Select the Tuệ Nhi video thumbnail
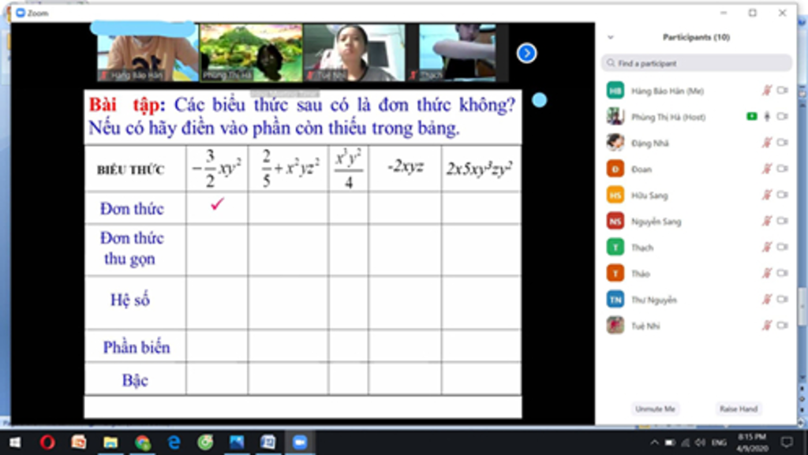The width and height of the screenshot is (808, 455). [354, 53]
